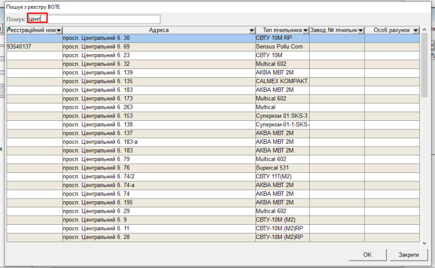Click the vertical scrollbar thumb
The height and width of the screenshot is (268, 435).
(424, 66)
